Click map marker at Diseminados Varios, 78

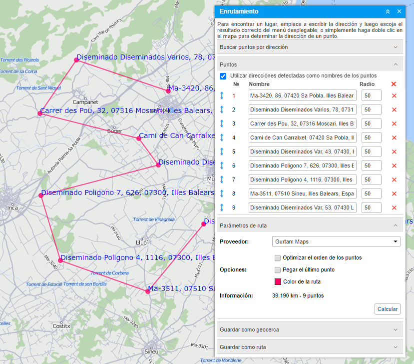[76, 60]
